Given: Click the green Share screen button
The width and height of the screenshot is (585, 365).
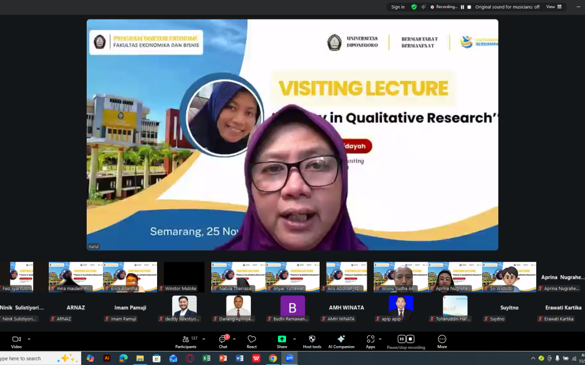Looking at the screenshot, I should 282,341.
